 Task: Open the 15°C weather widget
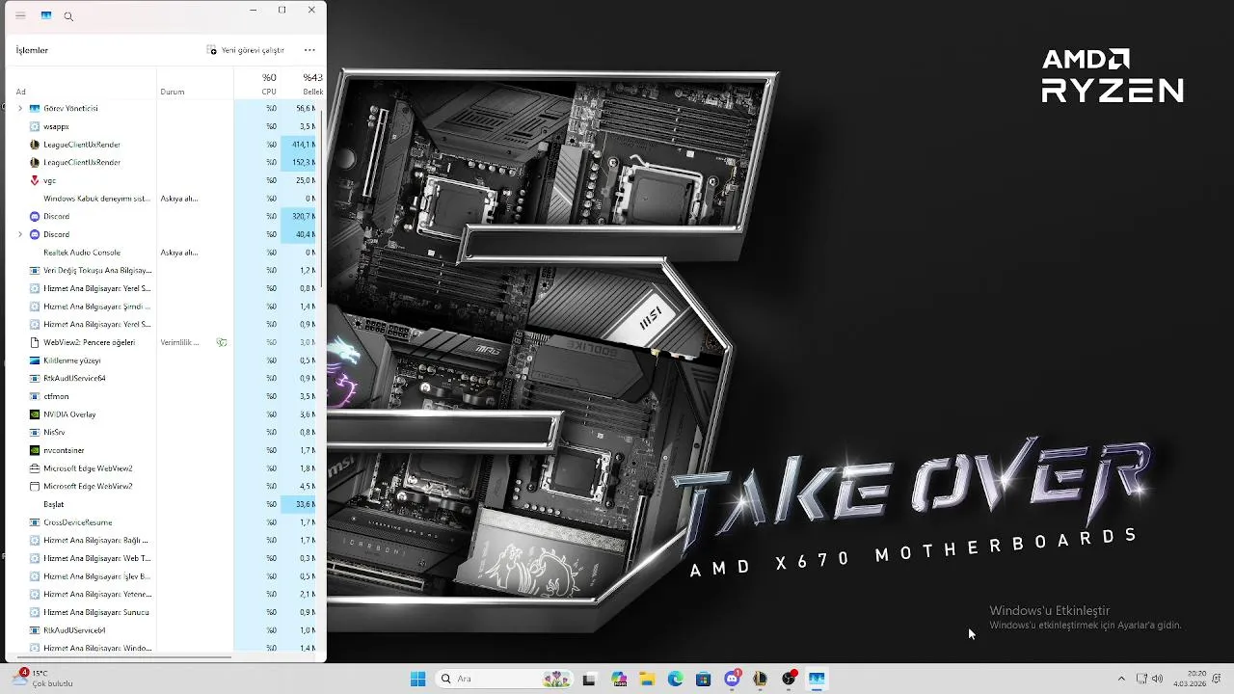click(x=40, y=679)
